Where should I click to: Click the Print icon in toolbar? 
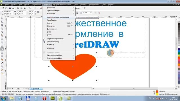point(13,8)
